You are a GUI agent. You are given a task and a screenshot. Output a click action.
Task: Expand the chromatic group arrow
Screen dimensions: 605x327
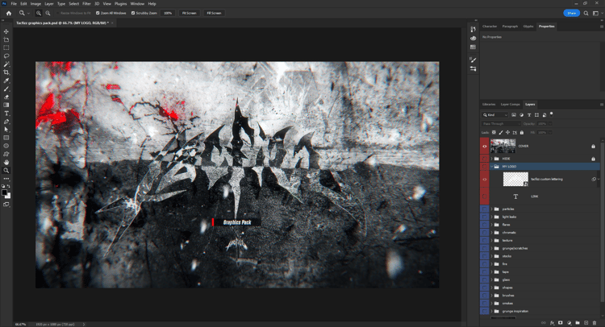point(491,233)
